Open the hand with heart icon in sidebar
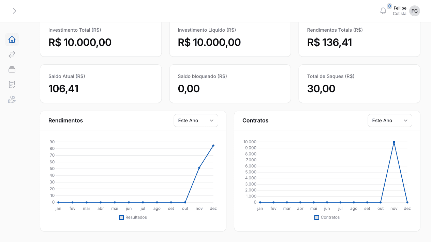Viewport: 431px width, 242px height. click(12, 99)
